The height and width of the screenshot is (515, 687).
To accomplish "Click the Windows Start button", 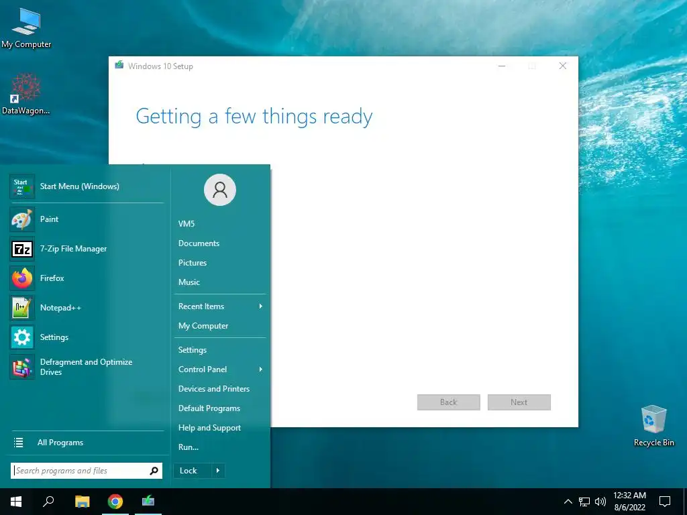I will click(x=16, y=502).
